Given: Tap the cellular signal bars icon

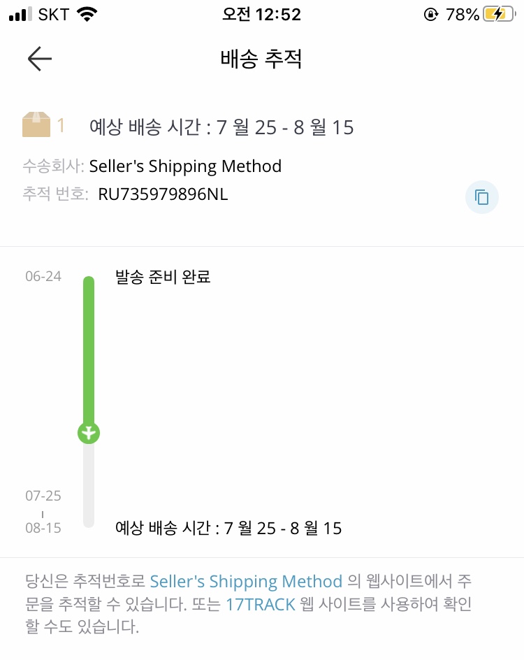Looking at the screenshot, I should [20, 14].
